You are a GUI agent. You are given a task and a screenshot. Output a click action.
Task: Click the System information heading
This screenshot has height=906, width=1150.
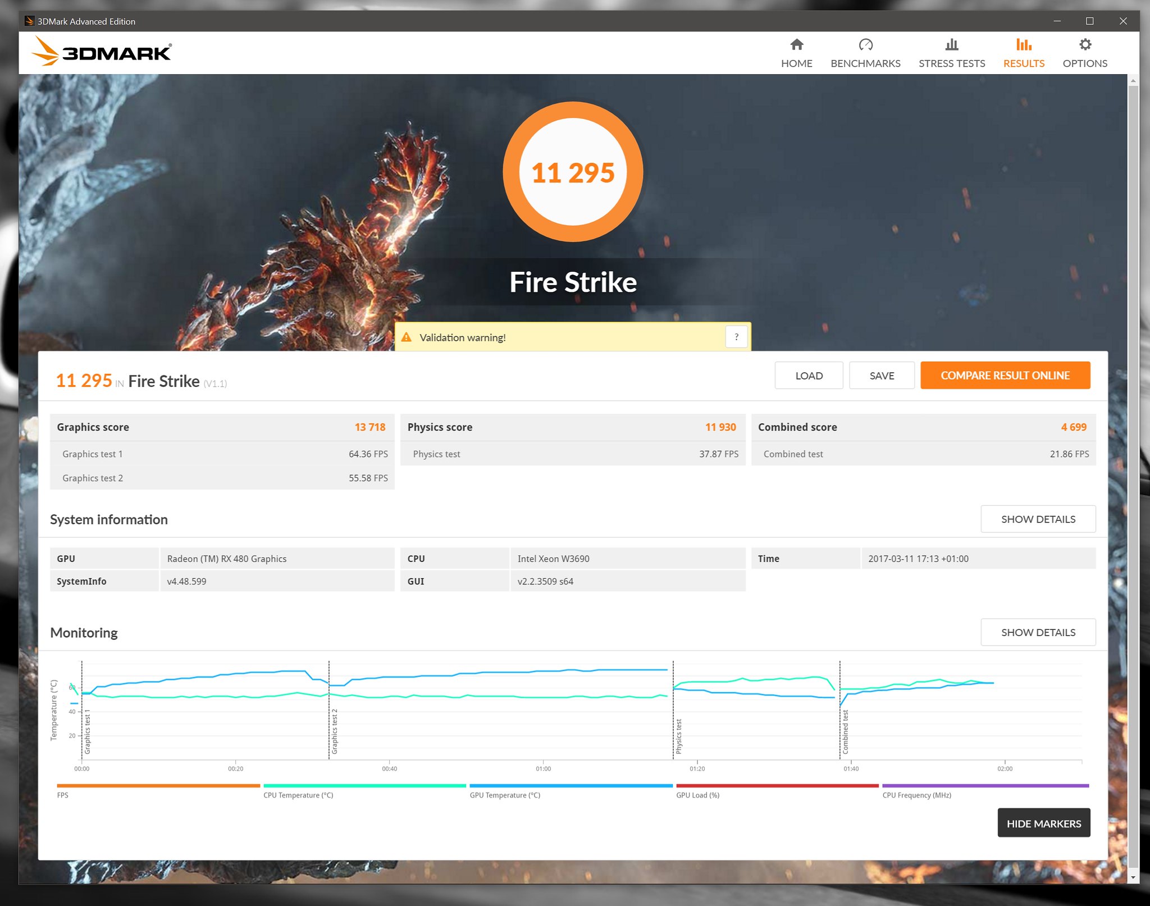tap(109, 519)
